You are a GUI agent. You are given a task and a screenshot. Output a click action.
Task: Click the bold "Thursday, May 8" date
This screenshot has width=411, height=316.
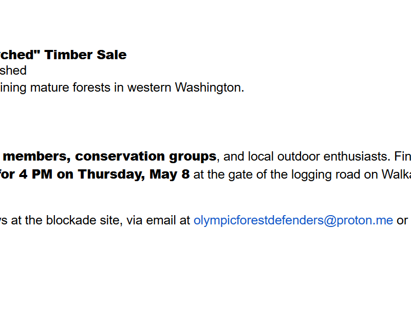pos(134,174)
